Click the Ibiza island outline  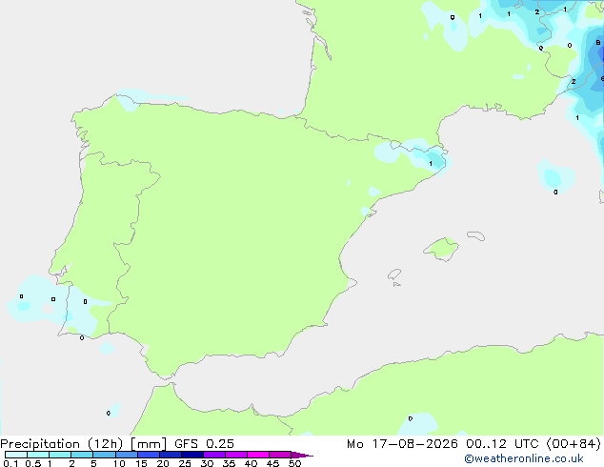[x=394, y=274]
